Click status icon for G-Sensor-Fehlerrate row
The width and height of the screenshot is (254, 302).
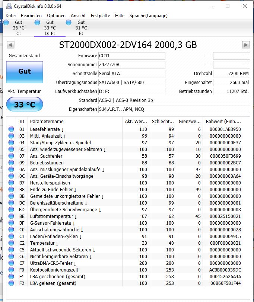coord(11,223)
